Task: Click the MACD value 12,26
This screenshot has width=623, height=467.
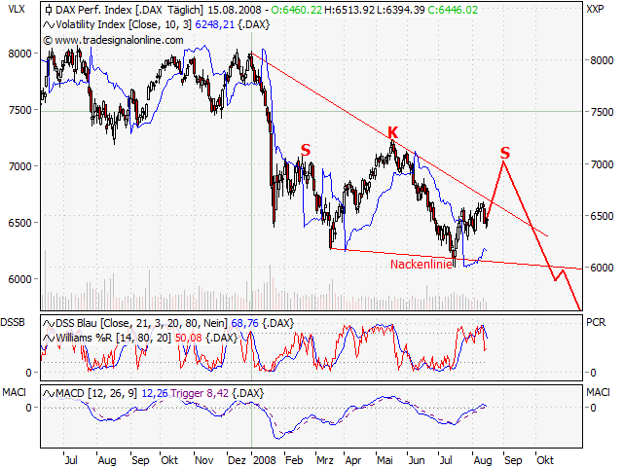Action: coord(155,393)
